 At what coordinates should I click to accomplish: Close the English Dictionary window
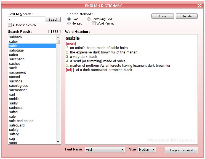(199, 6)
